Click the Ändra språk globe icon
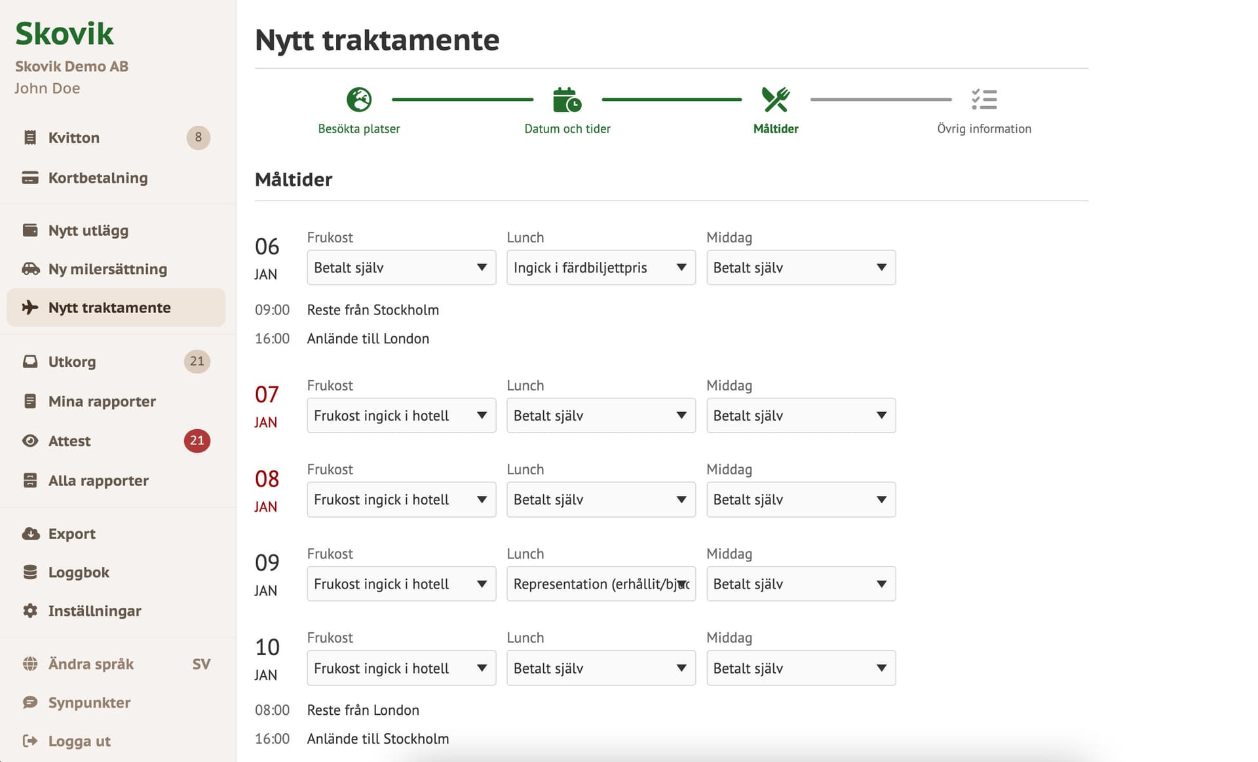The image size is (1258, 762). [x=30, y=664]
